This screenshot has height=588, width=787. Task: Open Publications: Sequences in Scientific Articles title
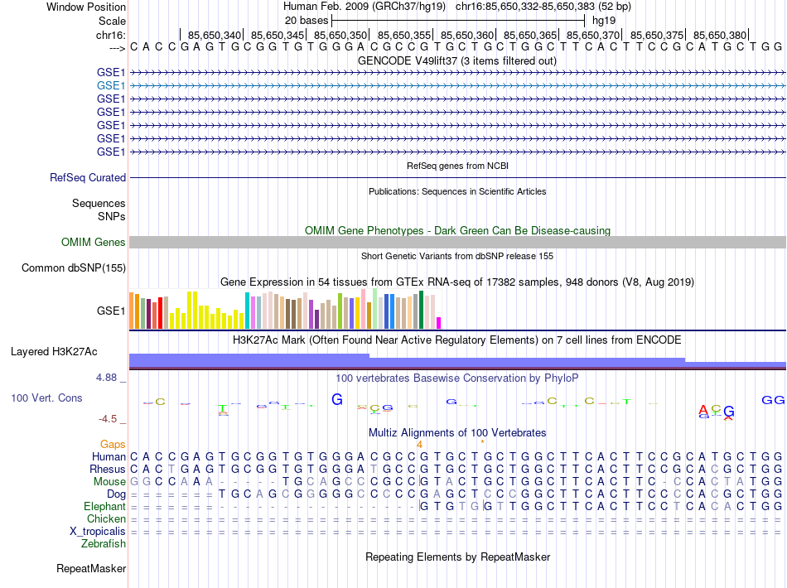click(x=457, y=191)
